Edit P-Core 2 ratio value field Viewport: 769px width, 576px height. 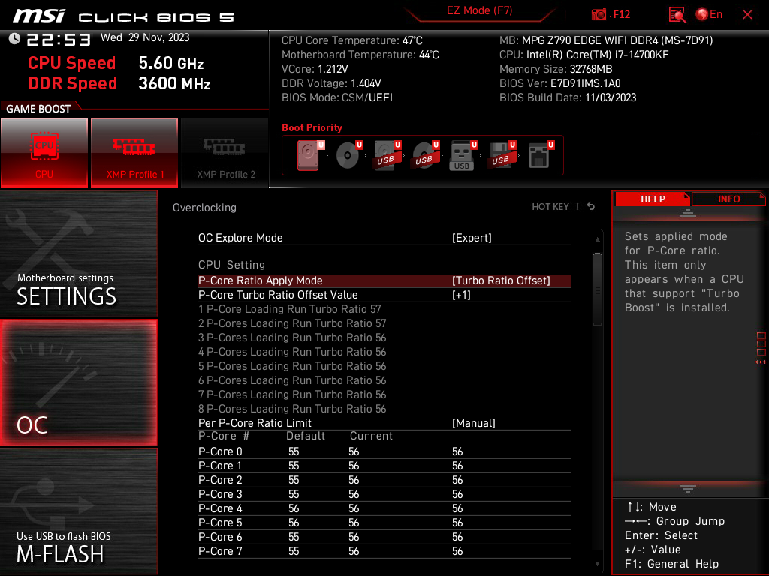457,480
